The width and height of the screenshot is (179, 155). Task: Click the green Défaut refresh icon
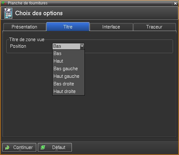click(43, 147)
